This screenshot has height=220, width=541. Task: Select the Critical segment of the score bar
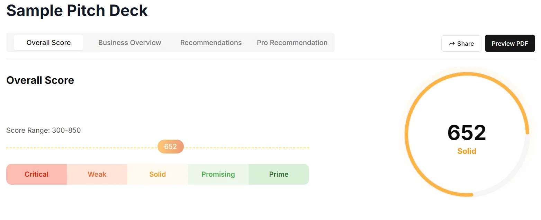[36, 174]
